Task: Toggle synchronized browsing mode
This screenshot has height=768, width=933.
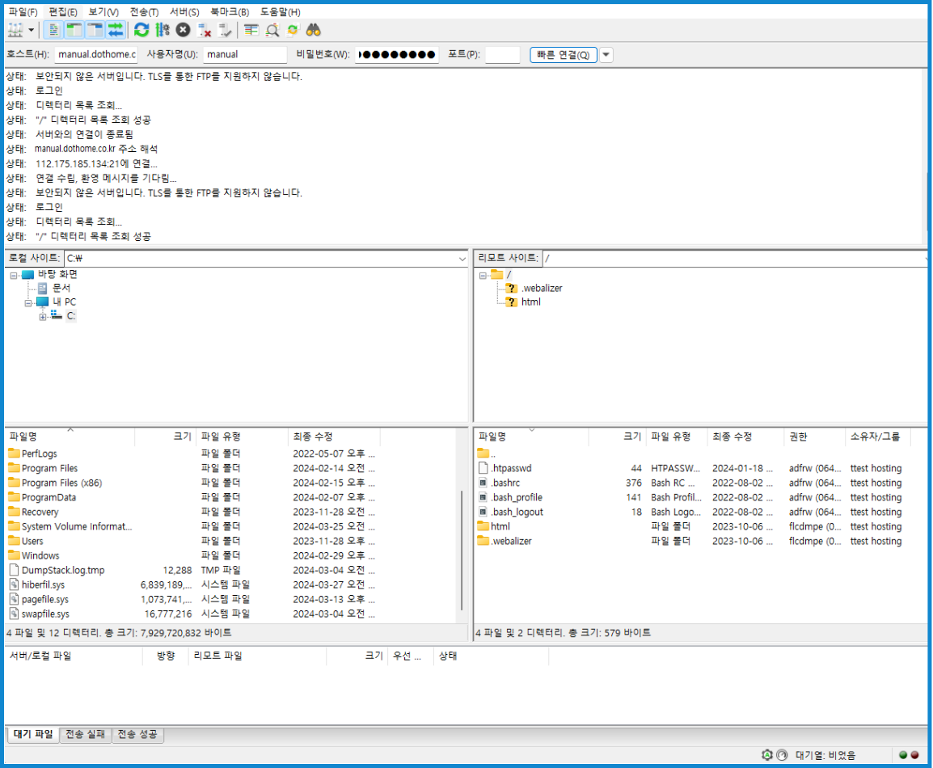Action: (x=293, y=30)
